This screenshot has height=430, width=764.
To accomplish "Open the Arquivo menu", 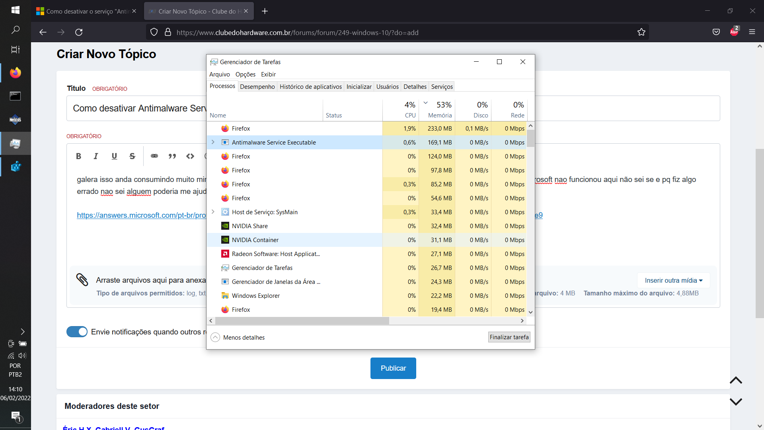I will pos(220,74).
